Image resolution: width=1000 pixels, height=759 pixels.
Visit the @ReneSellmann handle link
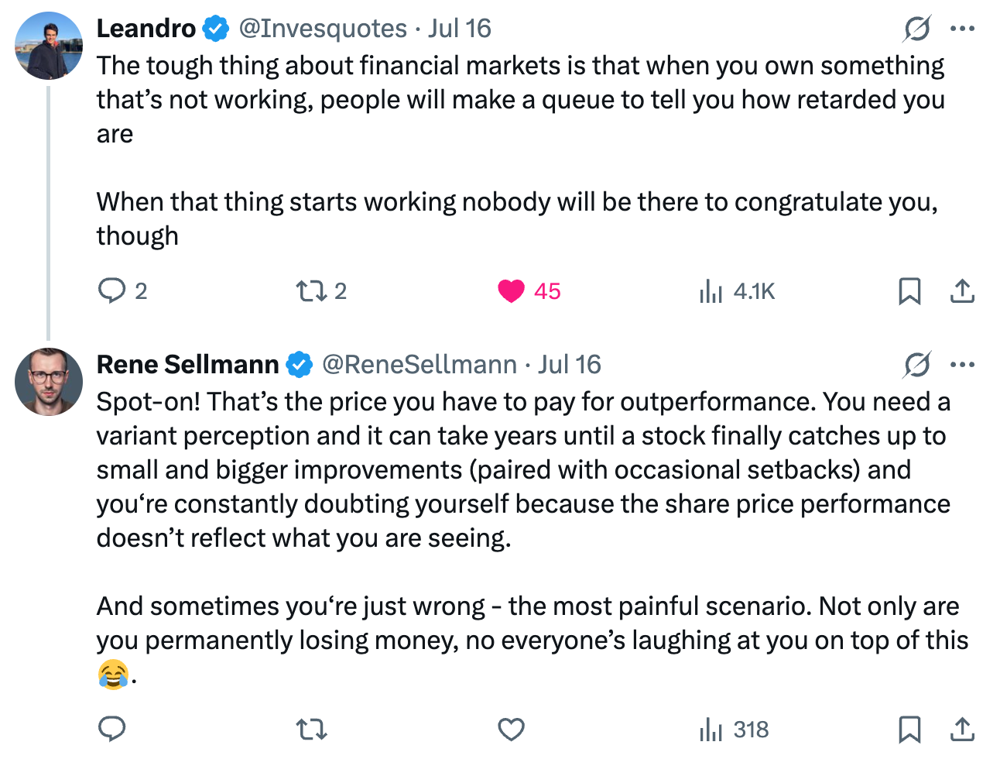point(419,365)
